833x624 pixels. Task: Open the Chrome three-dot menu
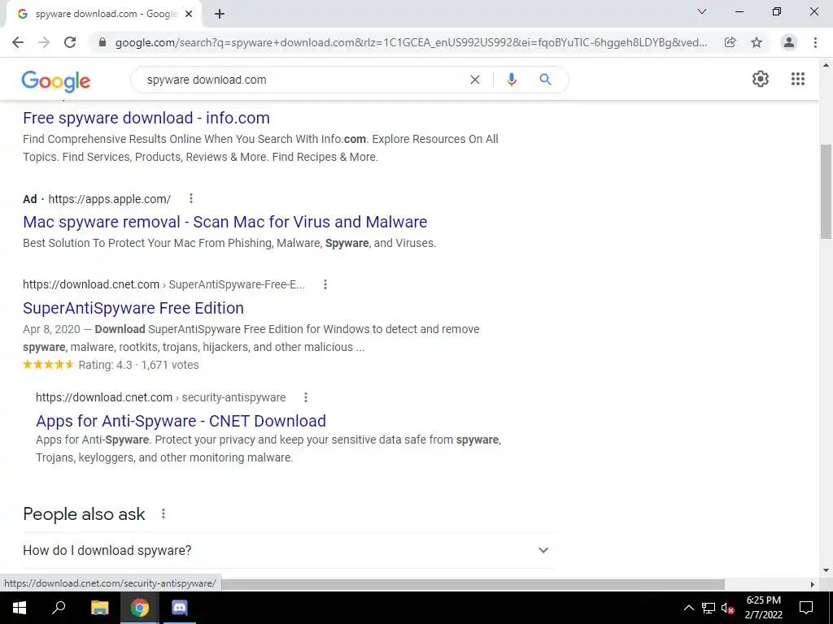coord(815,42)
